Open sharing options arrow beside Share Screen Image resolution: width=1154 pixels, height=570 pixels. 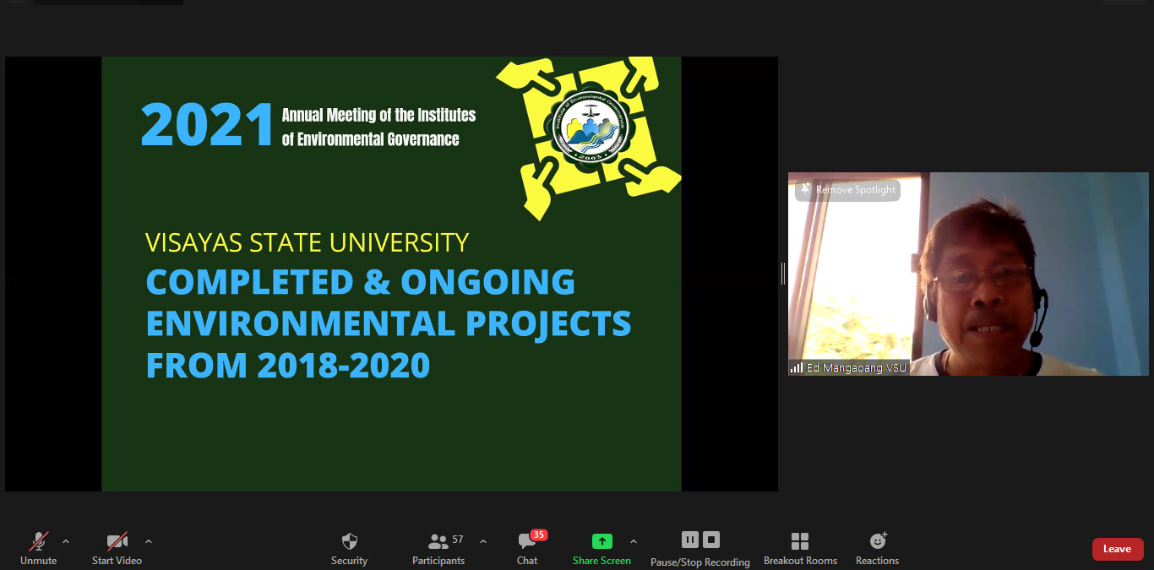point(634,541)
